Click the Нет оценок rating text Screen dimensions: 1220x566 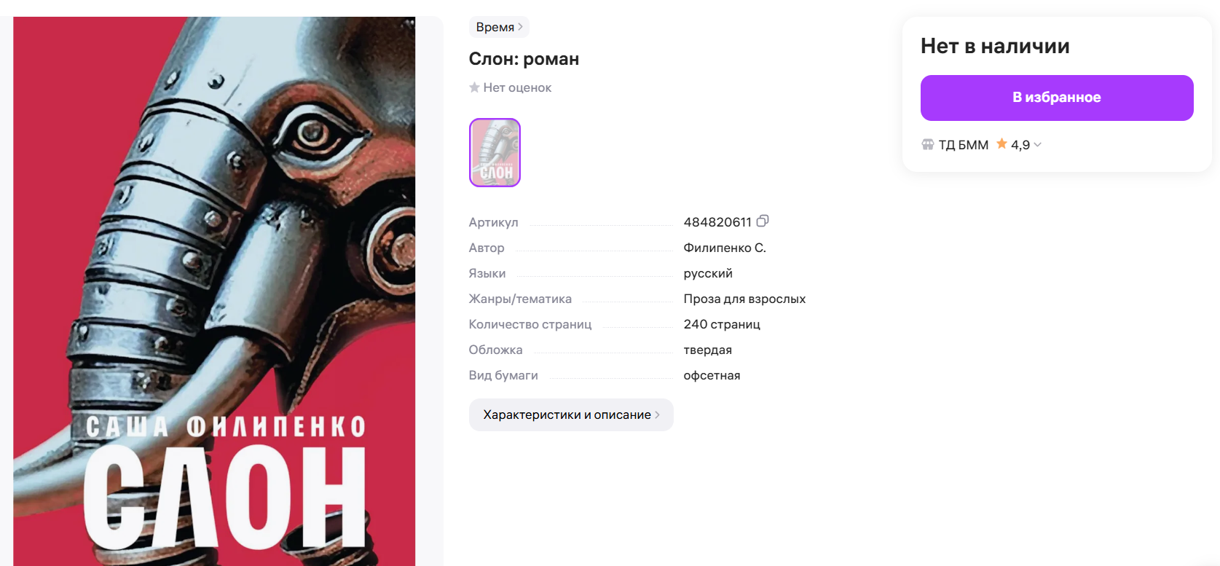point(517,87)
